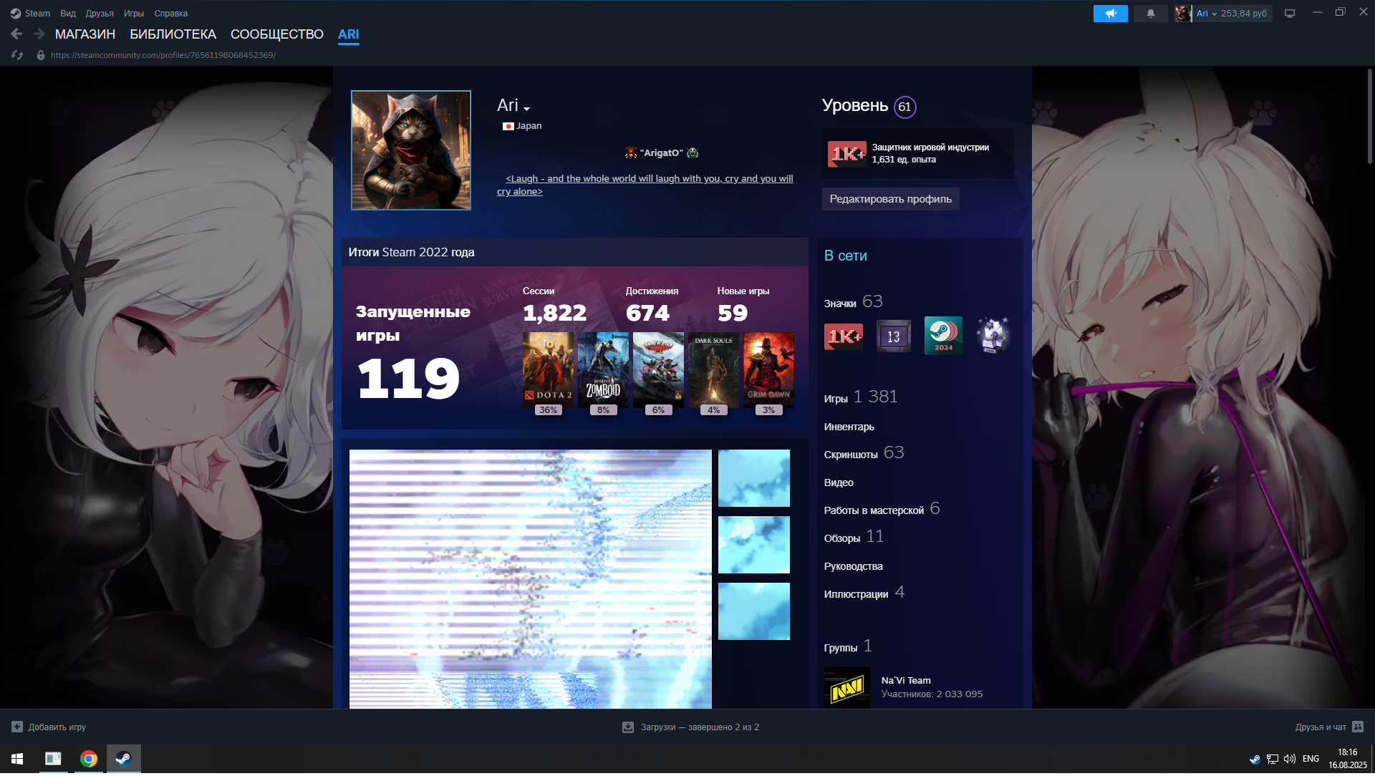Click the Уровень 61 level badge
The width and height of the screenshot is (1375, 776).
(905, 107)
